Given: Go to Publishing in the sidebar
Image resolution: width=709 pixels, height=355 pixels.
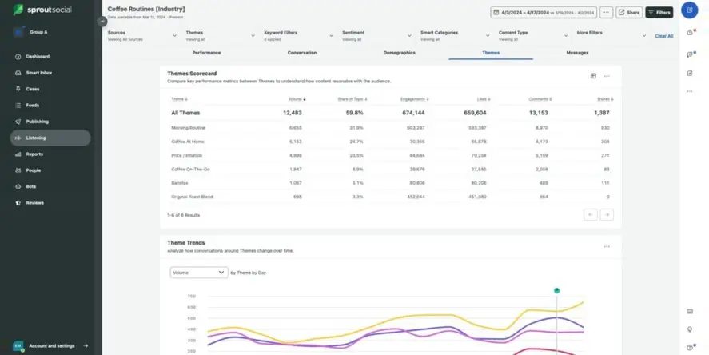Looking at the screenshot, I should coord(37,122).
